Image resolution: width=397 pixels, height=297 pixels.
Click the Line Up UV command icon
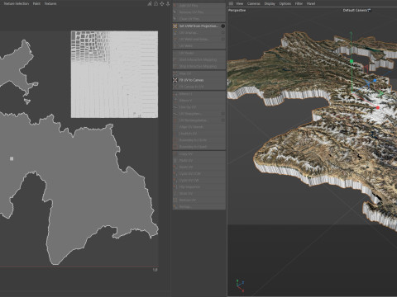(x=175, y=107)
